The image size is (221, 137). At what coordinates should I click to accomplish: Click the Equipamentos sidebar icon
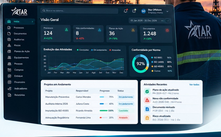(x=9, y=58)
